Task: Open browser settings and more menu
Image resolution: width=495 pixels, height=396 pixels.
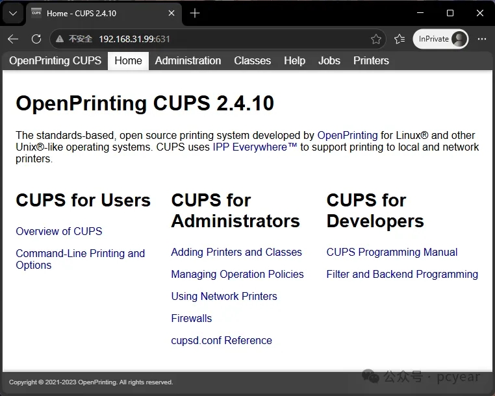Action: click(x=482, y=39)
